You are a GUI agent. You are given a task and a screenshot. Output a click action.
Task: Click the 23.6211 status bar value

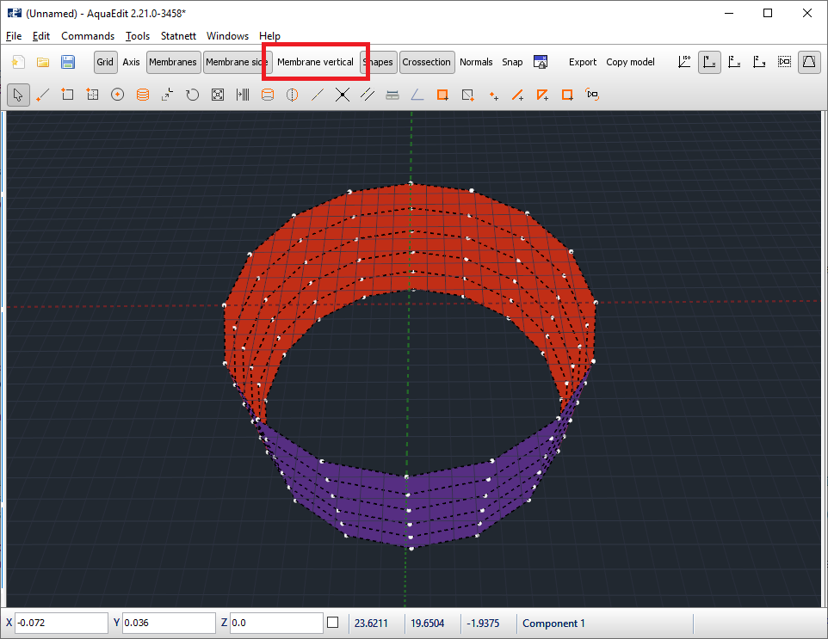[371, 624]
